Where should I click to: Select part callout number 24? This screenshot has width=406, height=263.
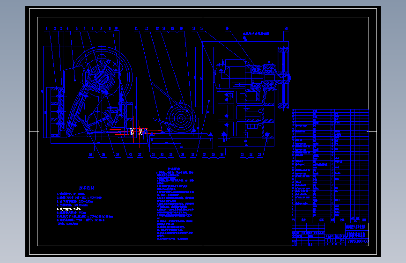coord(222,155)
